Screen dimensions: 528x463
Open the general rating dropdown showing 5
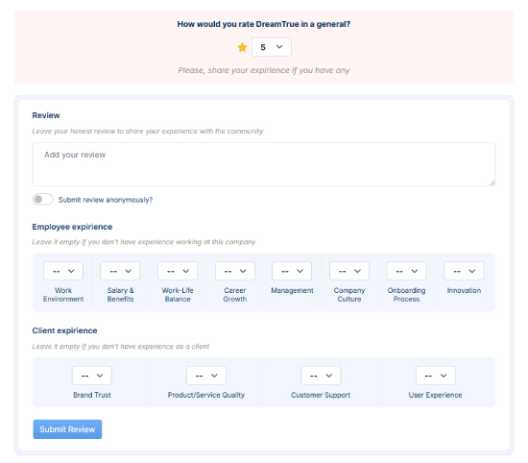point(272,47)
